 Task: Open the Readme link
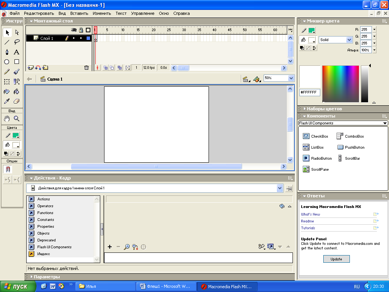pyautogui.click(x=307, y=221)
